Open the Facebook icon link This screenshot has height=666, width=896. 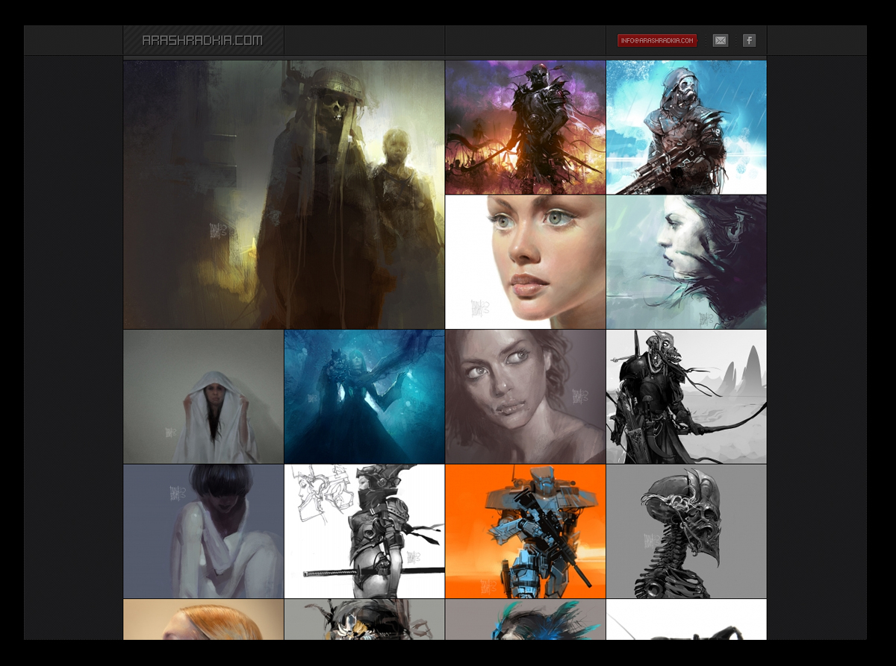pyautogui.click(x=749, y=40)
